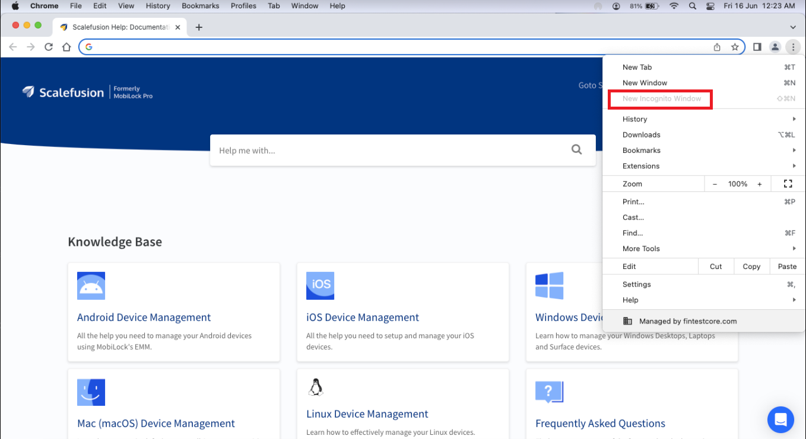Click the FAQ question mark icon
The image size is (806, 439).
coord(549,392)
